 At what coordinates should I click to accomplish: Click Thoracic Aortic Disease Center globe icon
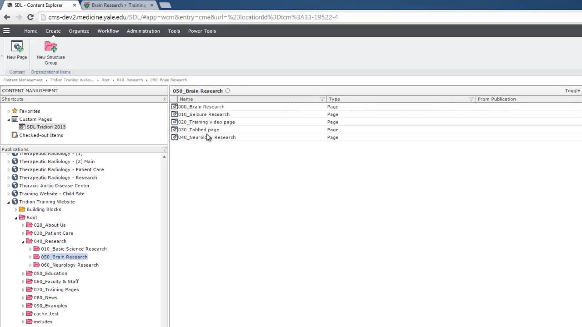point(15,186)
